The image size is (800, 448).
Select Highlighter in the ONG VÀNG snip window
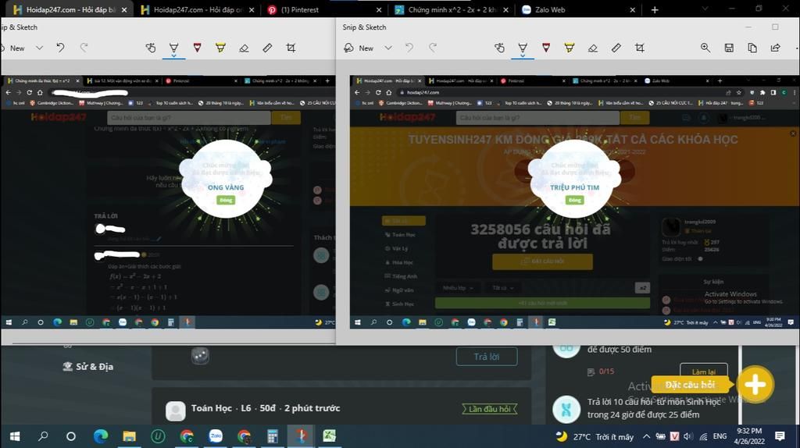click(x=220, y=48)
